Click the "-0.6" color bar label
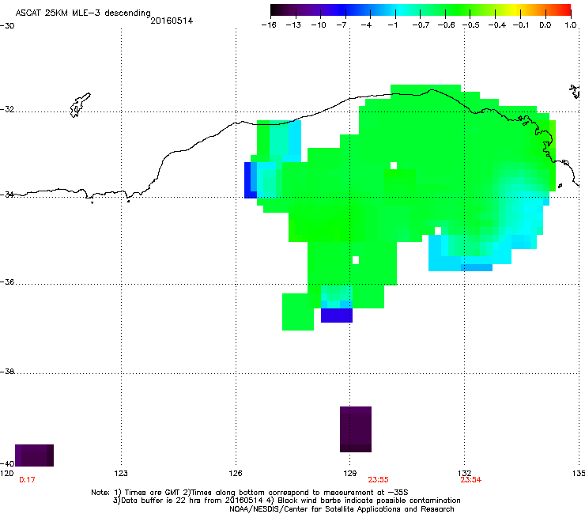This screenshot has height=514, width=585. [x=446, y=25]
